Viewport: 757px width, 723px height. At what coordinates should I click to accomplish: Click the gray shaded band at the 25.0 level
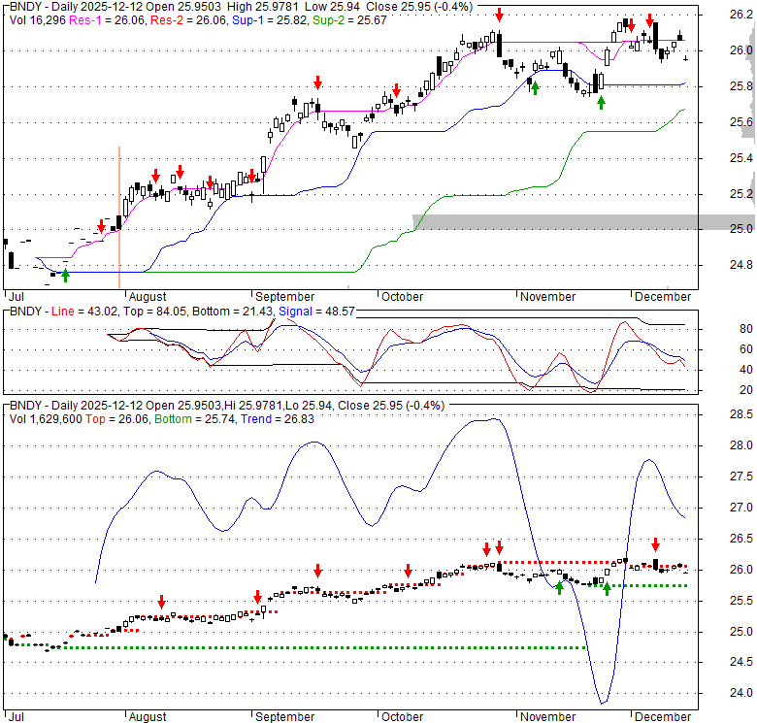tap(583, 222)
